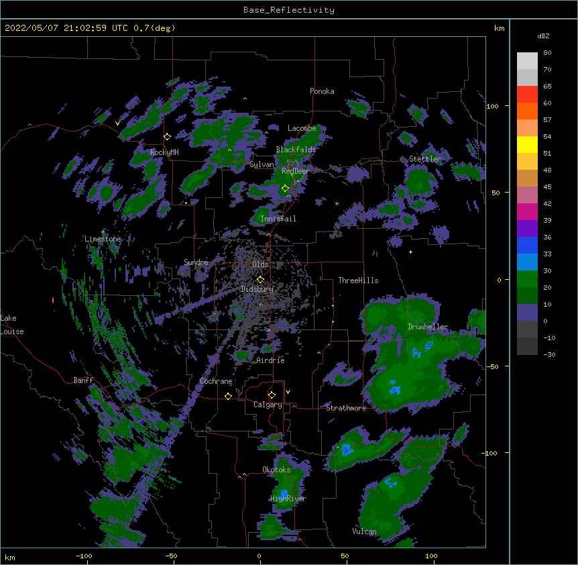Viewport: 578px width, 565px height.
Task: Click the -30 value on dBZ scale
Action: point(549,355)
